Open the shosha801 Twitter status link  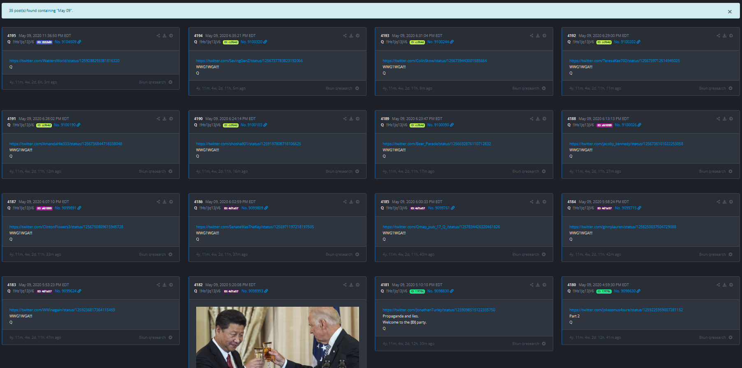tap(248, 144)
